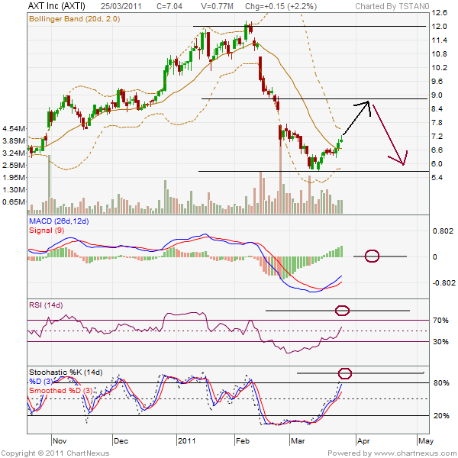Click the Stochastic 80% level label
458x458 pixels.
click(441, 383)
